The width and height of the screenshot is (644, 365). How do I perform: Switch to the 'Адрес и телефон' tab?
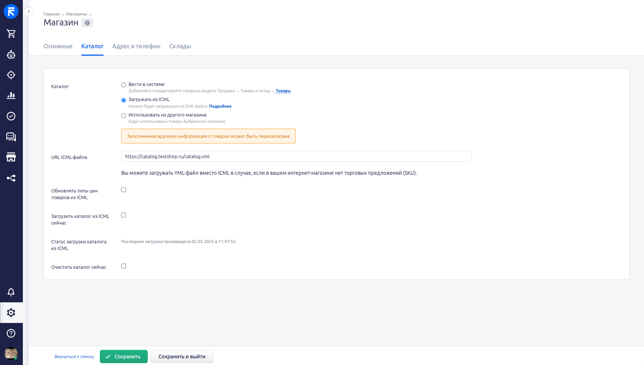tap(136, 46)
